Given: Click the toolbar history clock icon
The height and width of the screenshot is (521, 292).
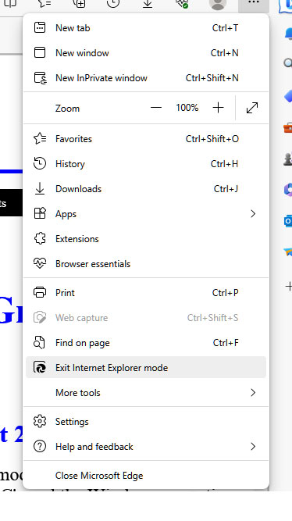Looking at the screenshot, I should point(113,3).
